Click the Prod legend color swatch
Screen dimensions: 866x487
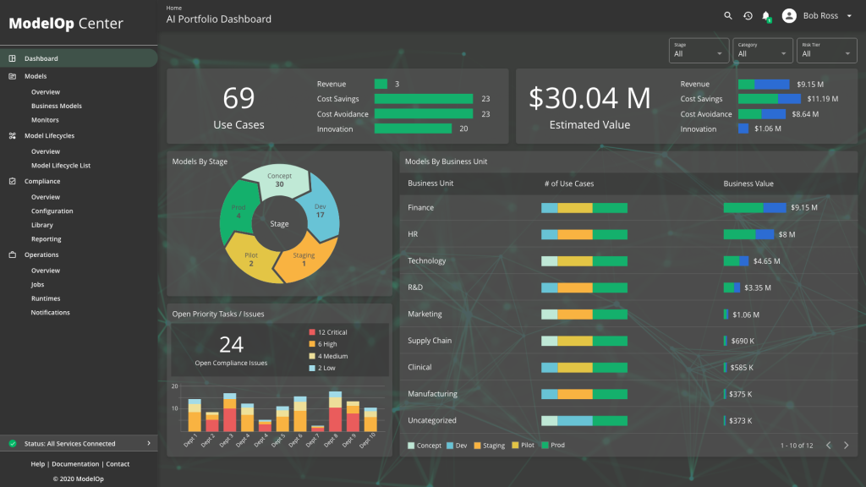coord(545,445)
